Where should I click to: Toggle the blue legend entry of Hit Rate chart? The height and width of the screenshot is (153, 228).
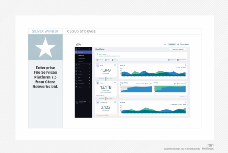point(175,84)
